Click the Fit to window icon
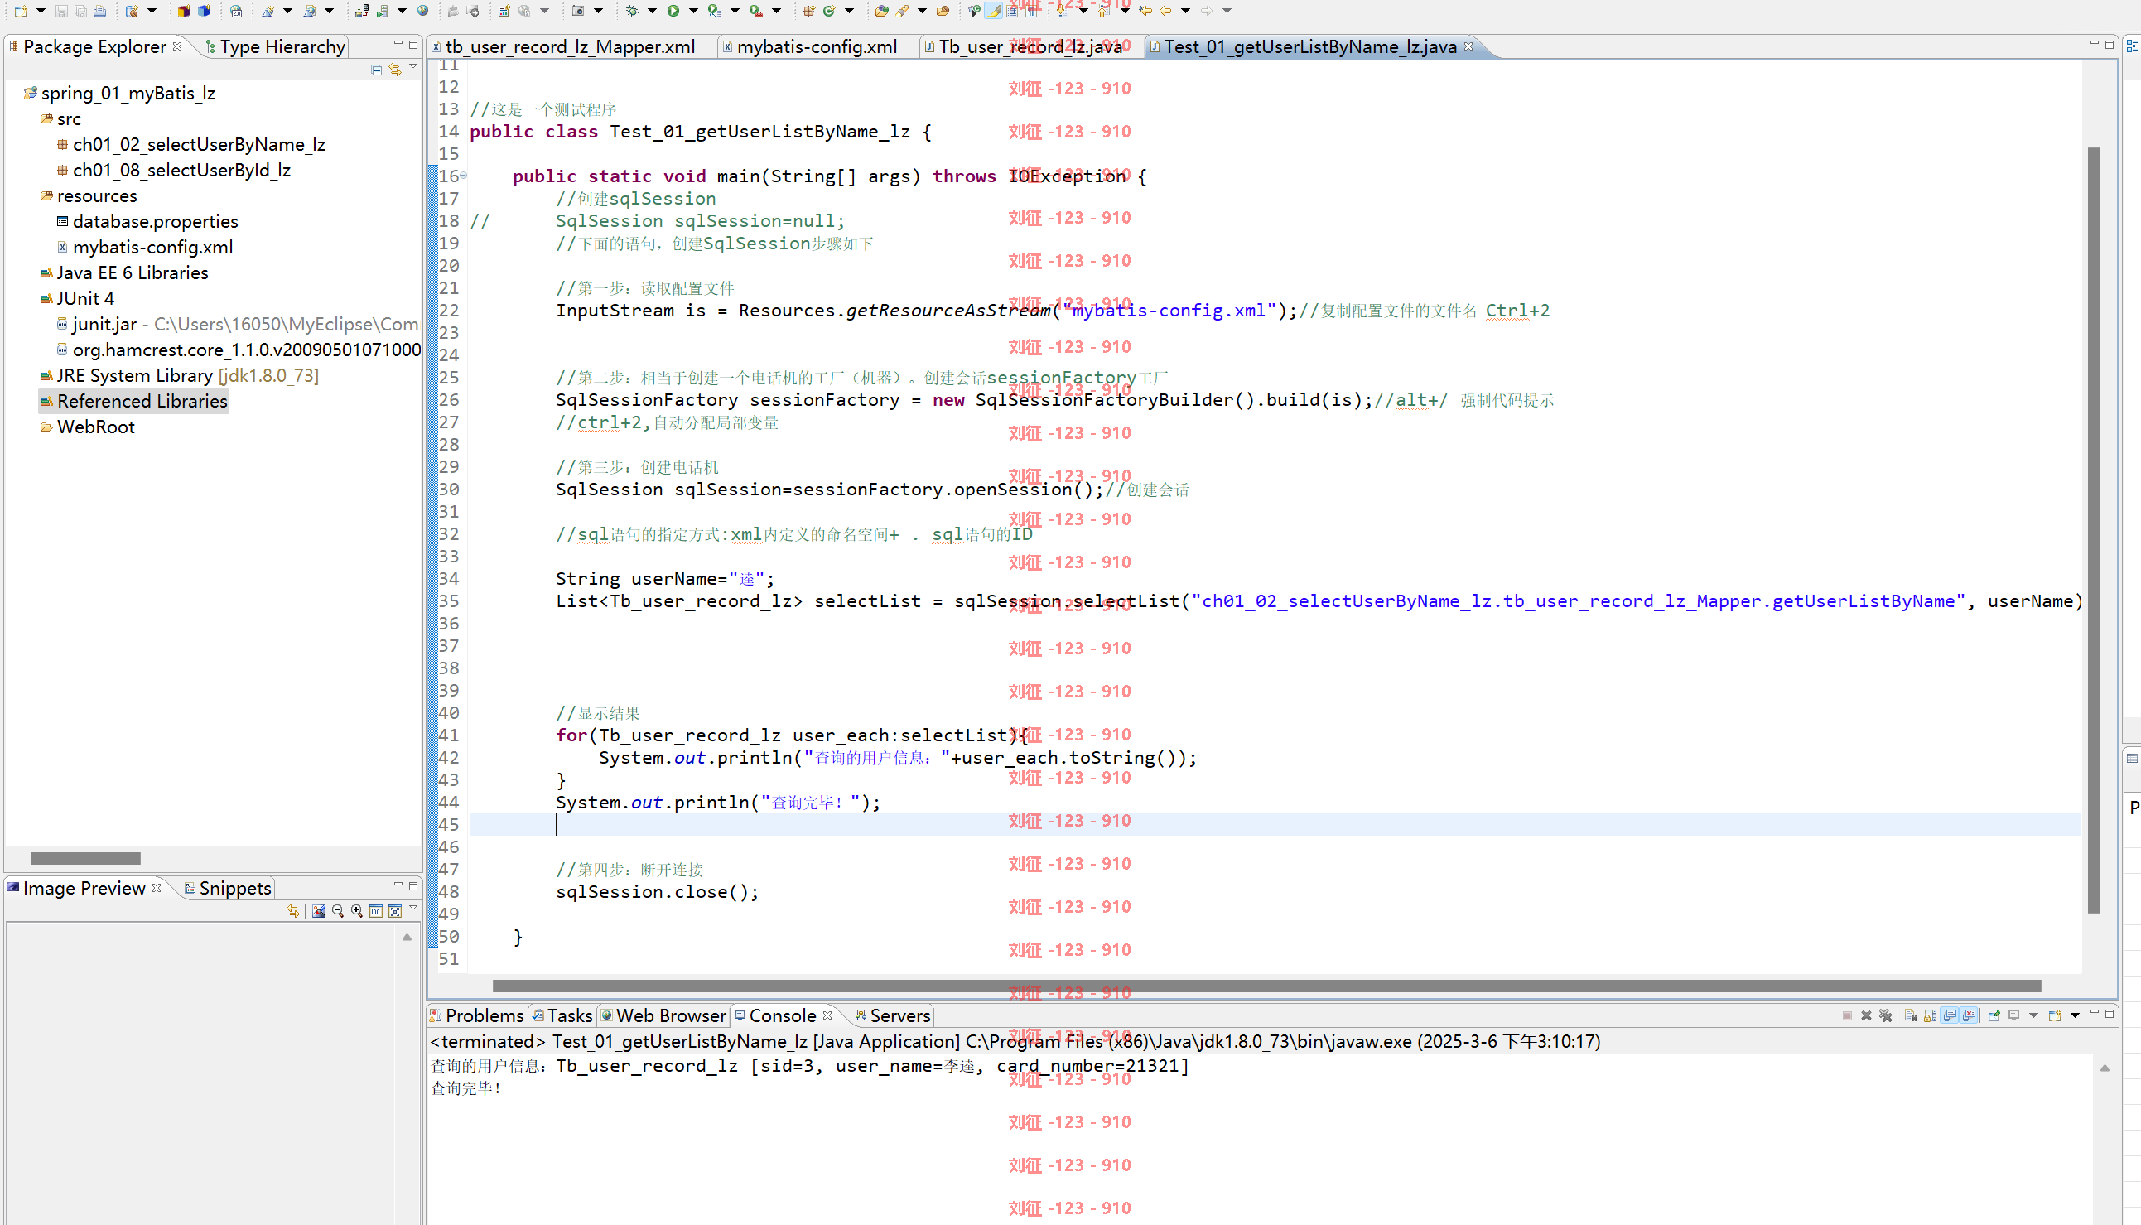Image resolution: width=2141 pixels, height=1225 pixels. 394,911
